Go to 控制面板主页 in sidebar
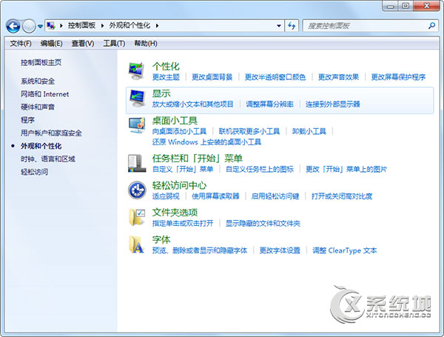The height and width of the screenshot is (337, 444). tap(41, 62)
